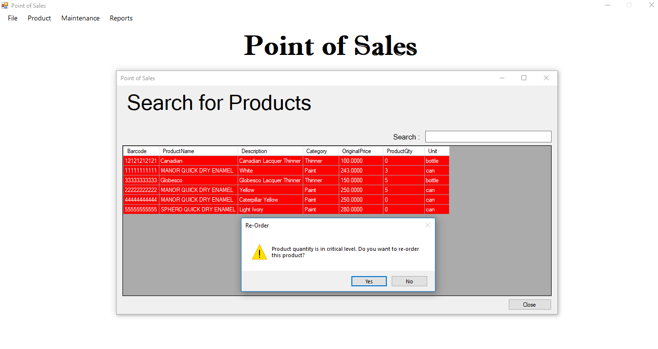The width and height of the screenshot is (658, 349).
Task: Click No in the Re-Order dialog
Action: click(x=409, y=281)
